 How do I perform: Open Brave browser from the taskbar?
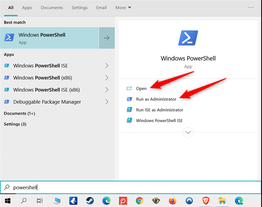[x=206, y=201]
